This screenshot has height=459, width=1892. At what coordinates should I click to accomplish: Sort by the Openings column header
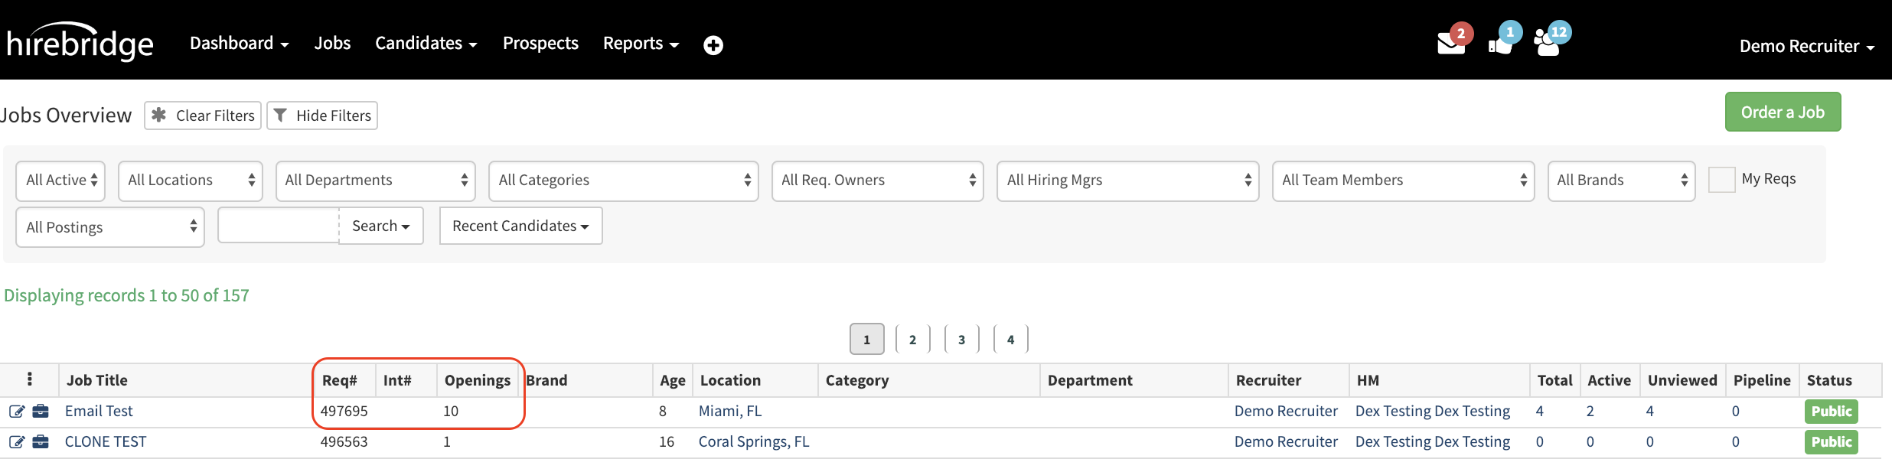(x=478, y=380)
